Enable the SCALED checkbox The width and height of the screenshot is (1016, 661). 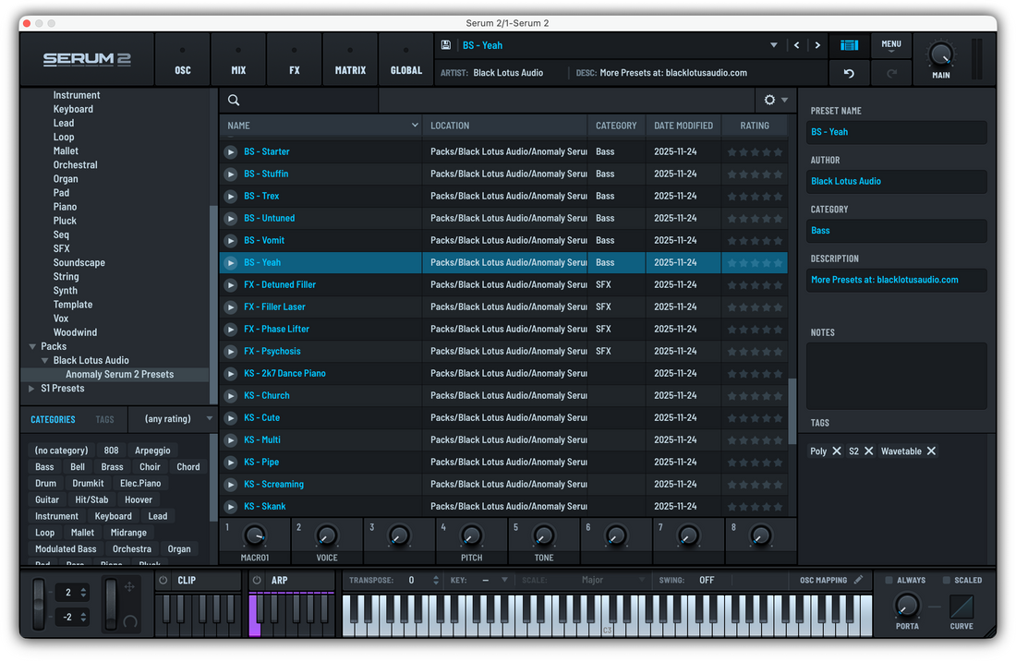[x=945, y=580]
